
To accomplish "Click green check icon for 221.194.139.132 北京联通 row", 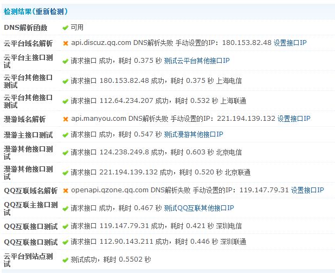I will [x=65, y=173].
